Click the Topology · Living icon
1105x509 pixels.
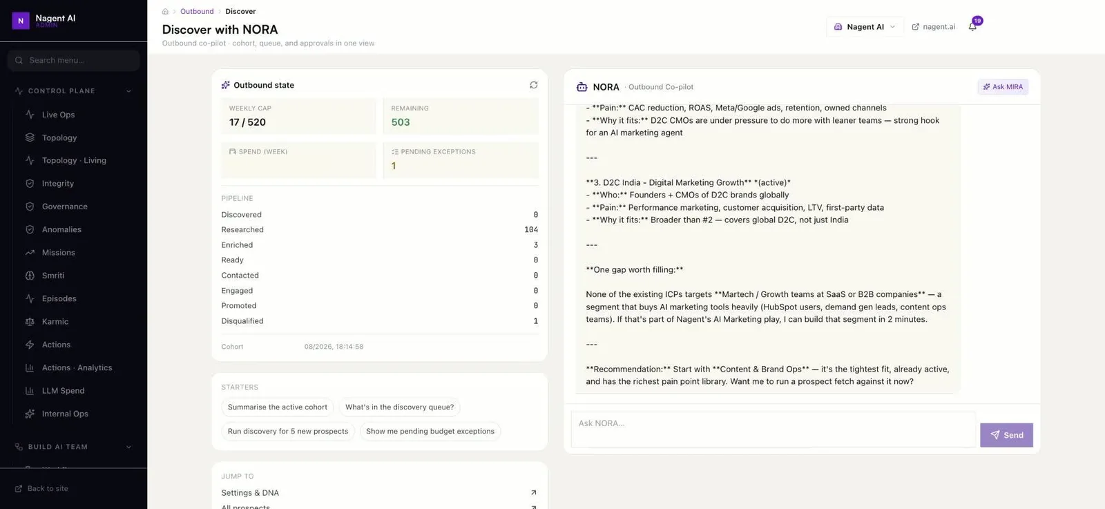pyautogui.click(x=30, y=160)
